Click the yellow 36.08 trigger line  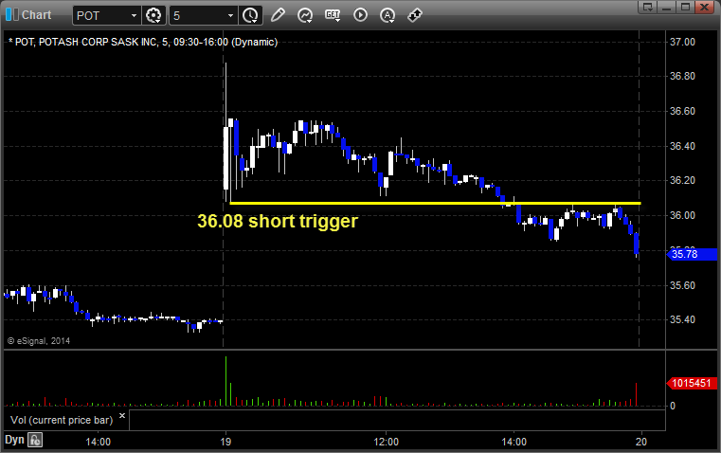click(435, 203)
